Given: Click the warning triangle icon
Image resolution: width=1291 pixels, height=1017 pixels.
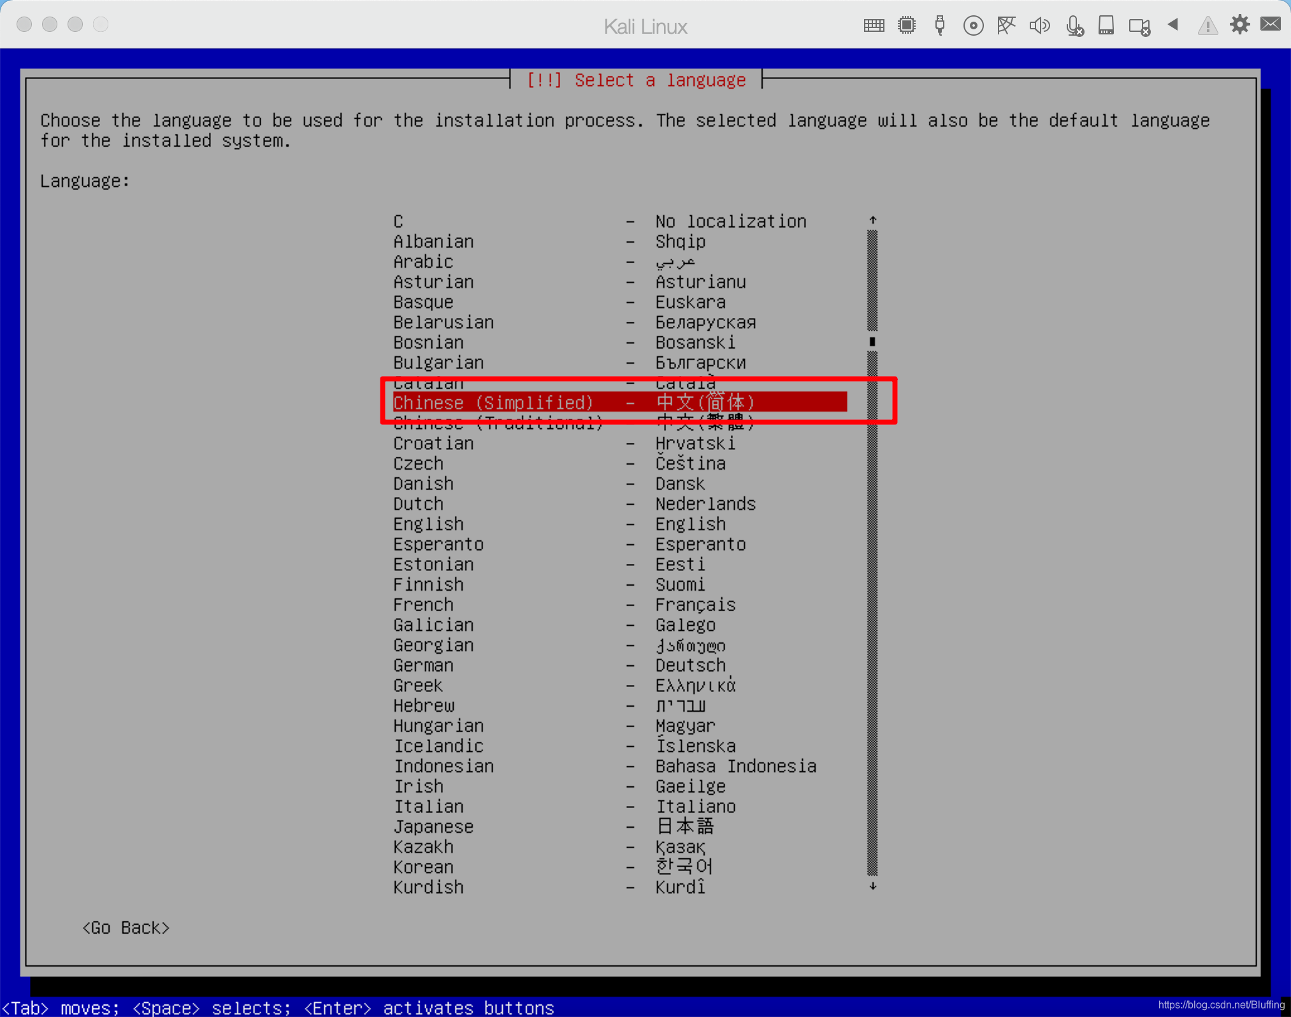Looking at the screenshot, I should tap(1207, 26).
